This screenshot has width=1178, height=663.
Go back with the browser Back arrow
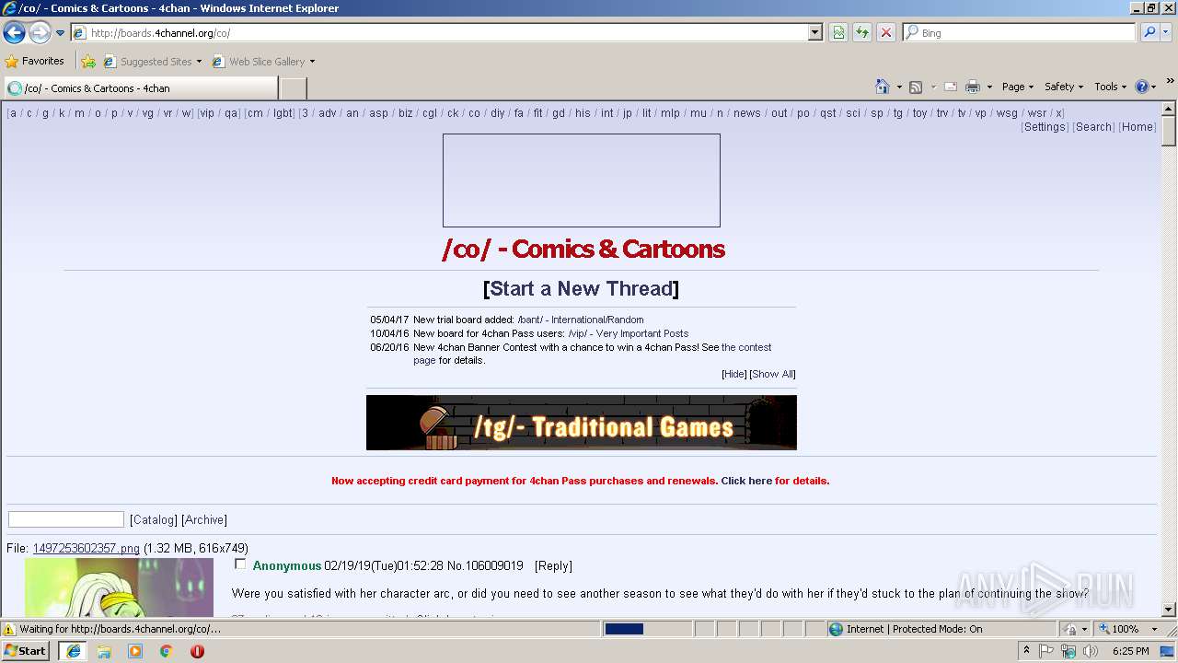(14, 33)
